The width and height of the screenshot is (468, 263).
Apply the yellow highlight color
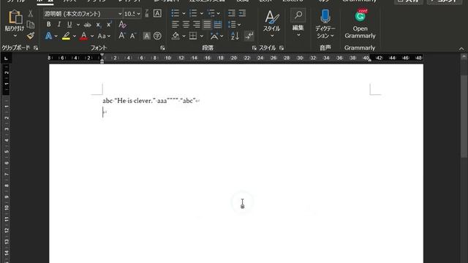coord(67,36)
